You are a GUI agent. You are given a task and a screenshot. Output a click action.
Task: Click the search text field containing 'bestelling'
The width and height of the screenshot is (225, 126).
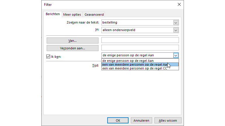tap(137, 22)
